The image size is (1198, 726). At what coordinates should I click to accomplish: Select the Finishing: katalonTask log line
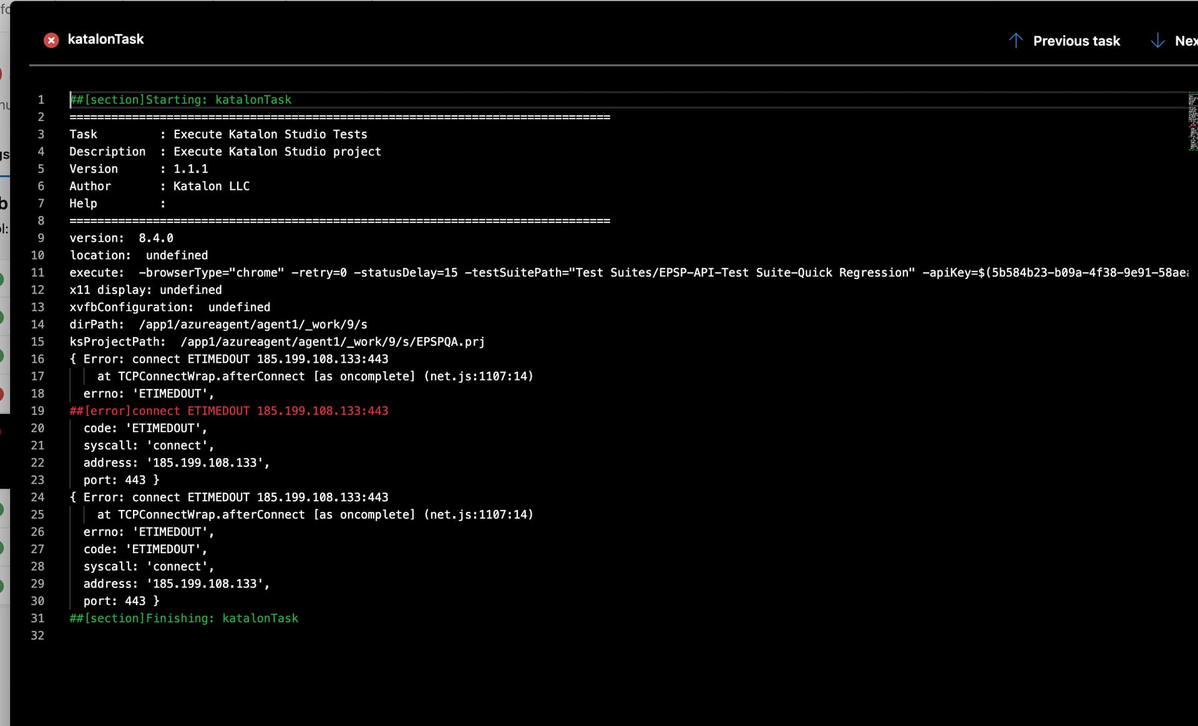[183, 618]
